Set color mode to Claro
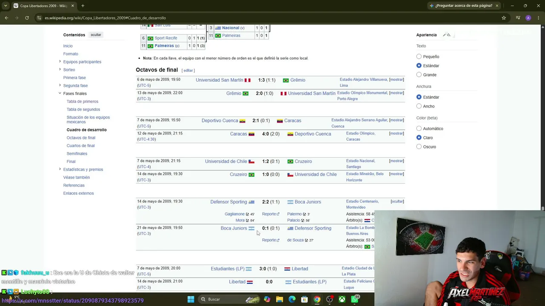This screenshot has height=306, width=545. (419, 138)
